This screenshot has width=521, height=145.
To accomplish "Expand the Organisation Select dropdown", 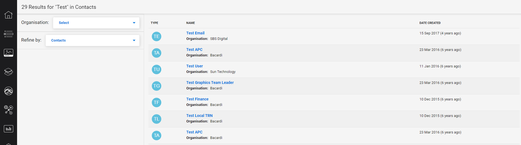I will 96,23.
